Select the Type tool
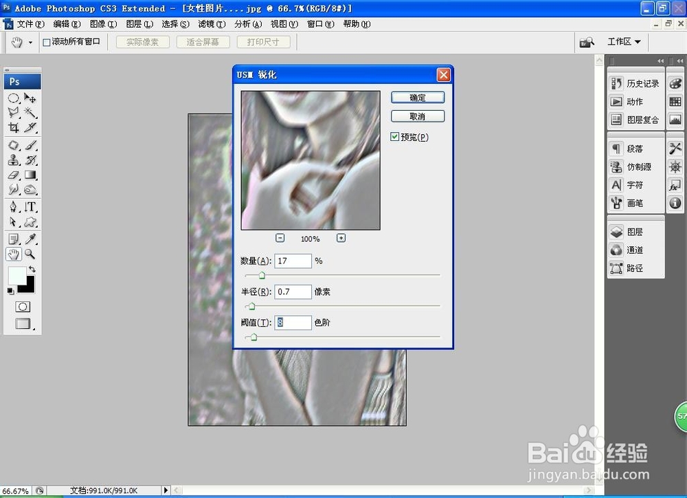Screen dimensions: 687x498 pyautogui.click(x=30, y=206)
